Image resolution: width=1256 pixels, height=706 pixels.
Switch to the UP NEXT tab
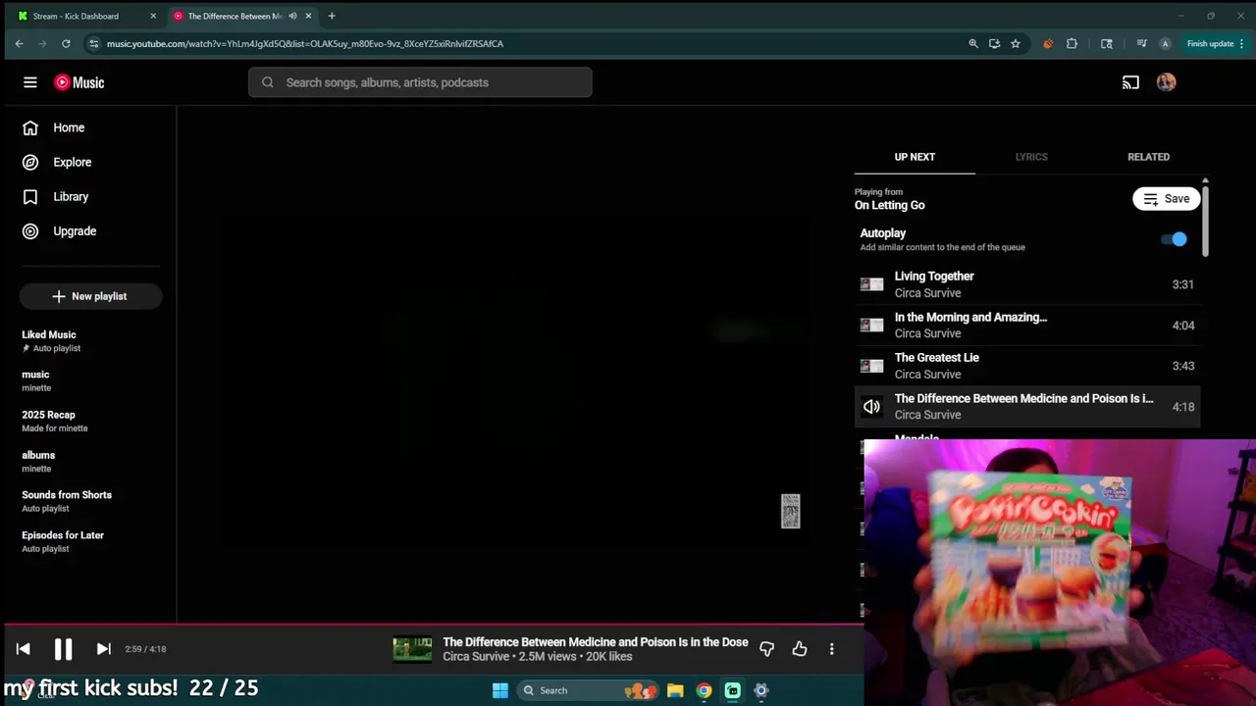915,157
